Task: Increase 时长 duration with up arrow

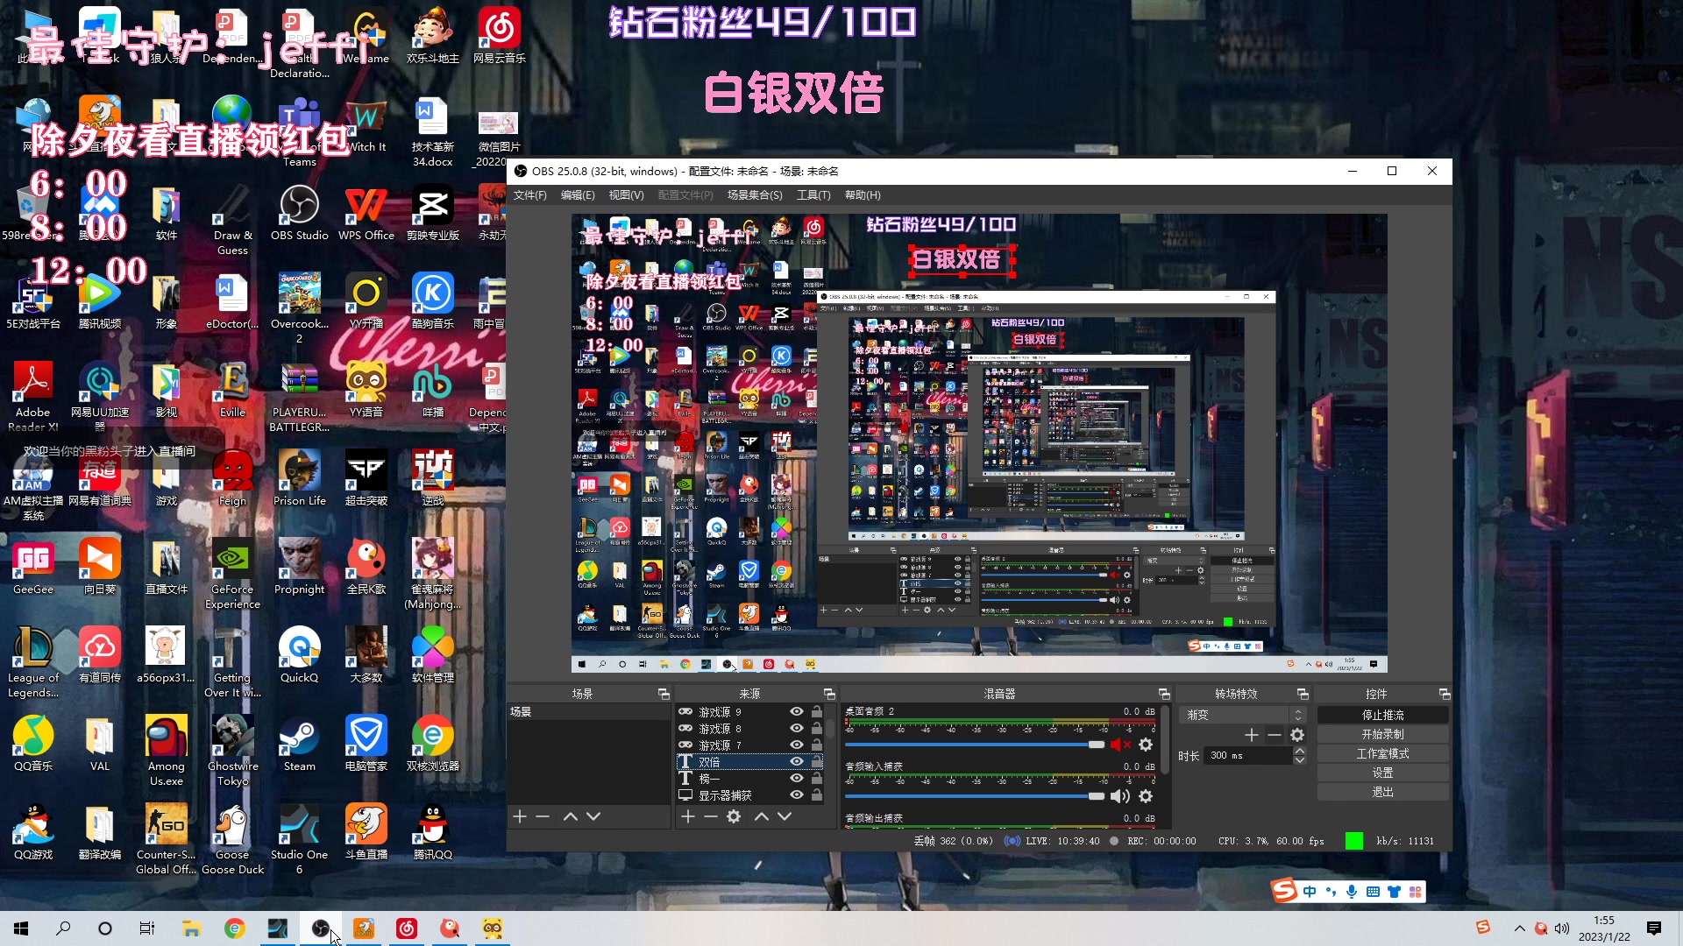Action: (x=1300, y=751)
